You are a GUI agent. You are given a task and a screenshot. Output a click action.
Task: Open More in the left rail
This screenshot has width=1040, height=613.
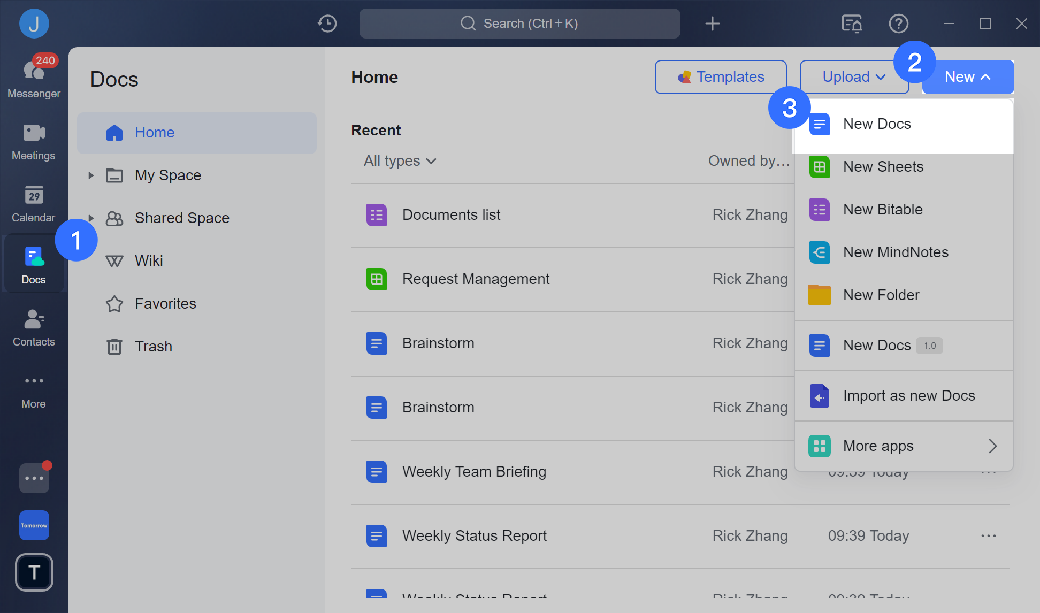[x=33, y=389]
